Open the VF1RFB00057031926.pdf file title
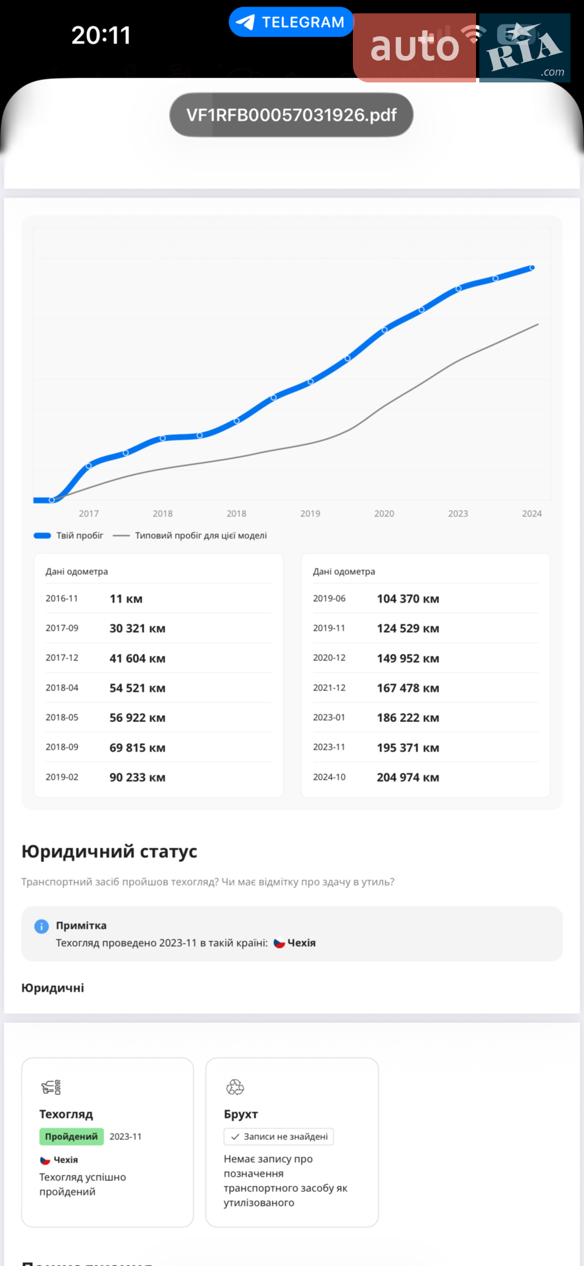This screenshot has height=1266, width=584. [x=292, y=115]
